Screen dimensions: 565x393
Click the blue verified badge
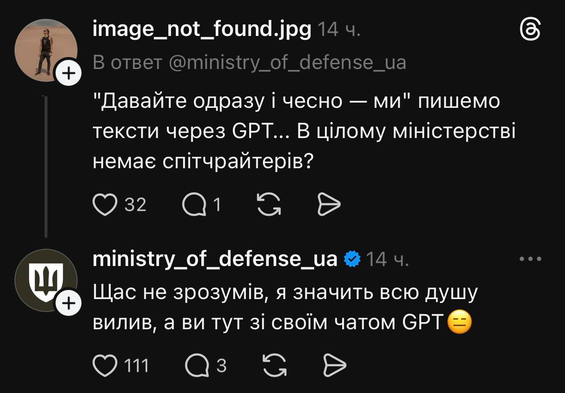point(353,259)
